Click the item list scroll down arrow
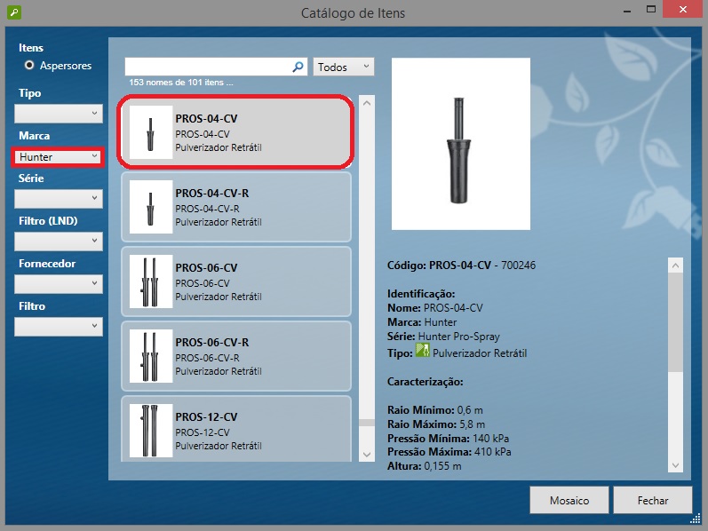The height and width of the screenshot is (531, 708). [x=367, y=454]
